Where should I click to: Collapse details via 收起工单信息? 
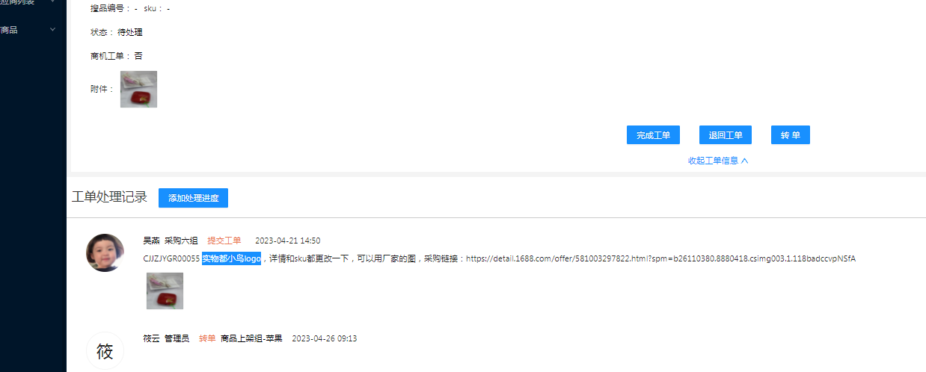(x=718, y=160)
